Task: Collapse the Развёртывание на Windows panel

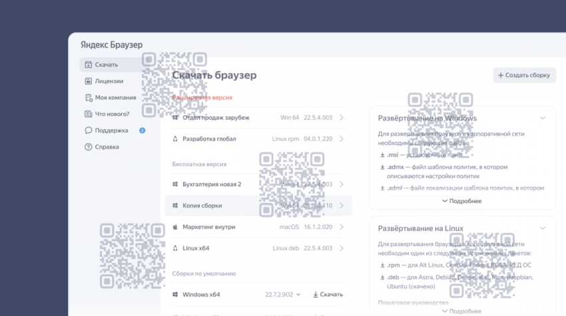Action: pyautogui.click(x=542, y=118)
